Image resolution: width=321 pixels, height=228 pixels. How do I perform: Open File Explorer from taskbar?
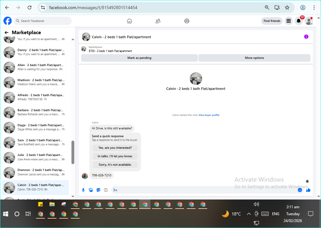(x=52, y=204)
